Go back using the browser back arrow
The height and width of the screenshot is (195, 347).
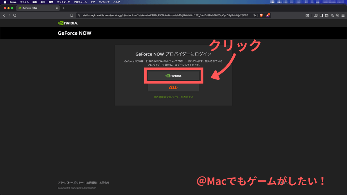click(x=4, y=16)
